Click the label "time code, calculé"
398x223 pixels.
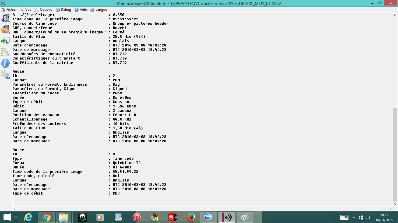[x=34, y=176]
